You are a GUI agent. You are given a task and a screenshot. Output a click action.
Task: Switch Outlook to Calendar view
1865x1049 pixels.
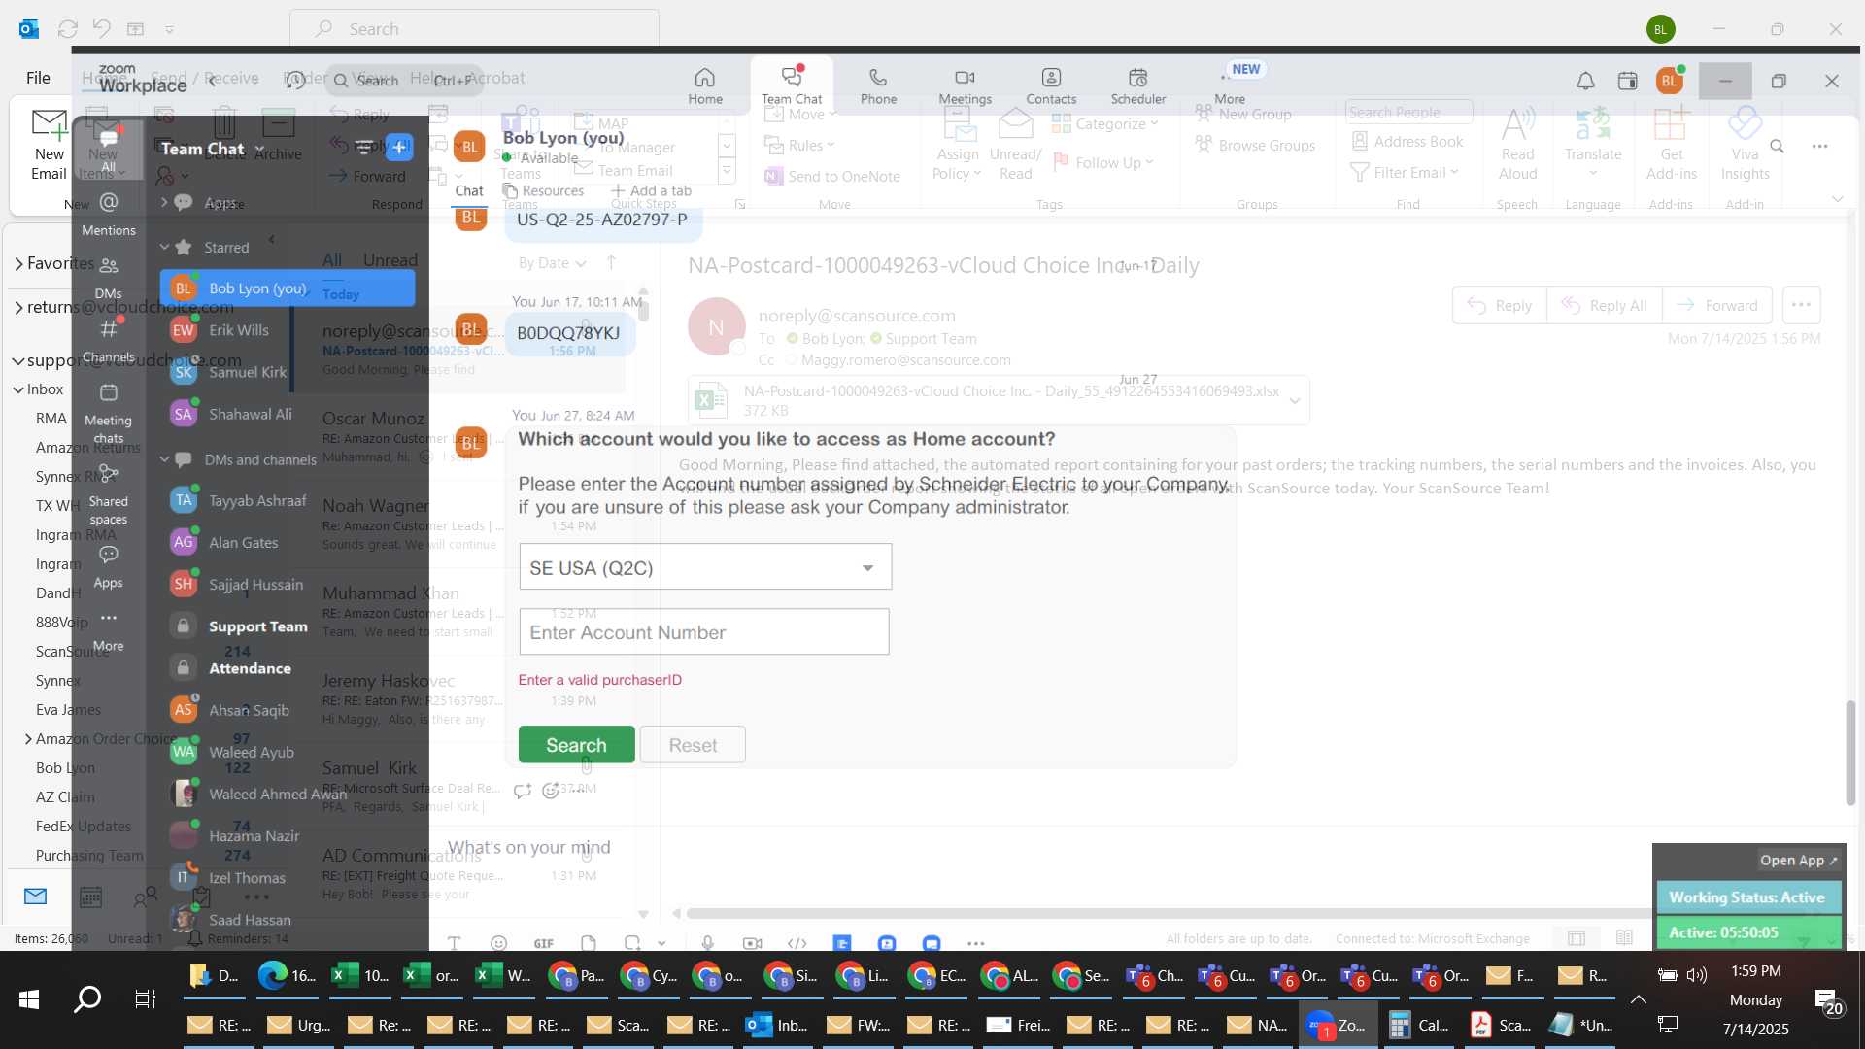90,897
